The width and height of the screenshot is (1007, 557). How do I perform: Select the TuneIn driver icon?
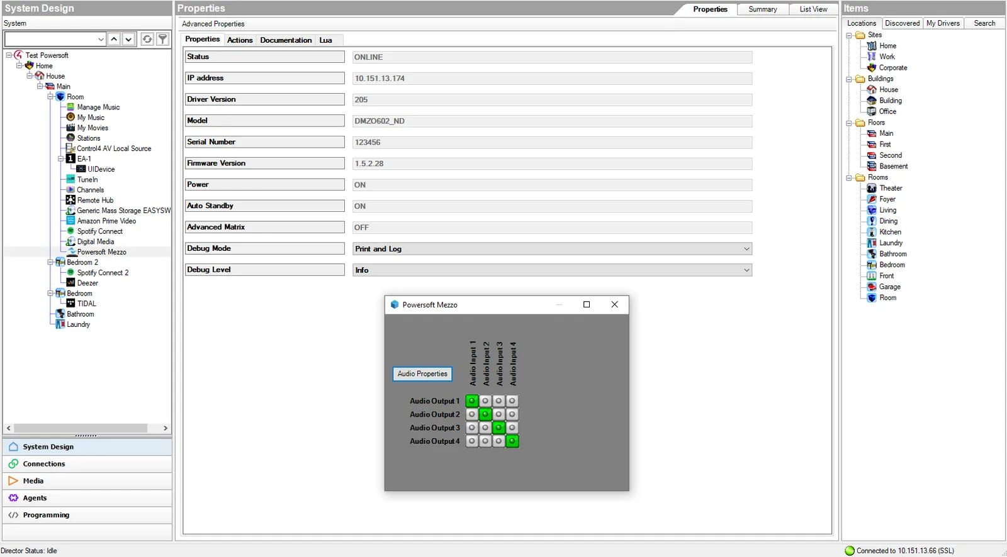tap(70, 179)
